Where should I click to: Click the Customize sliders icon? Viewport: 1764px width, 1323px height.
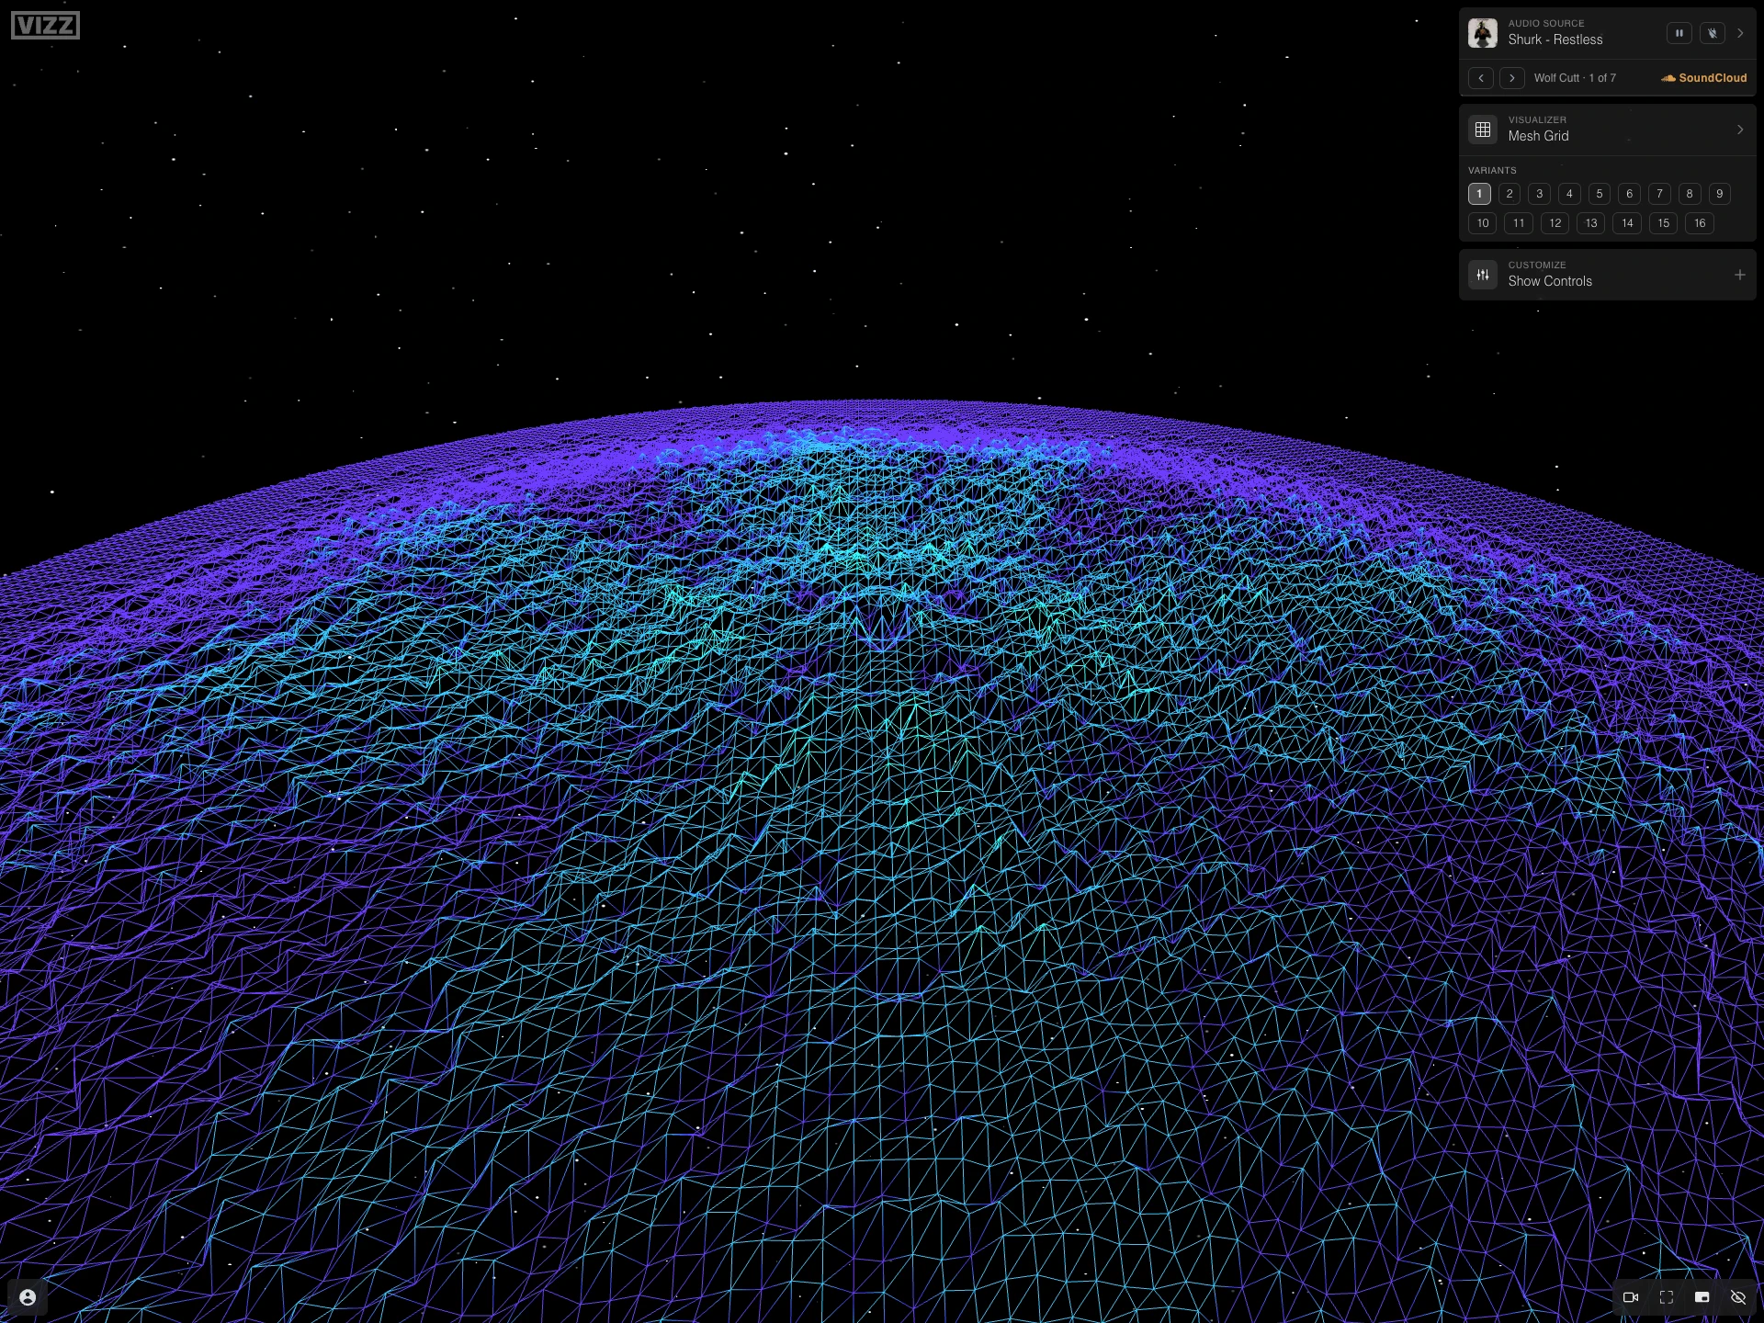point(1482,275)
